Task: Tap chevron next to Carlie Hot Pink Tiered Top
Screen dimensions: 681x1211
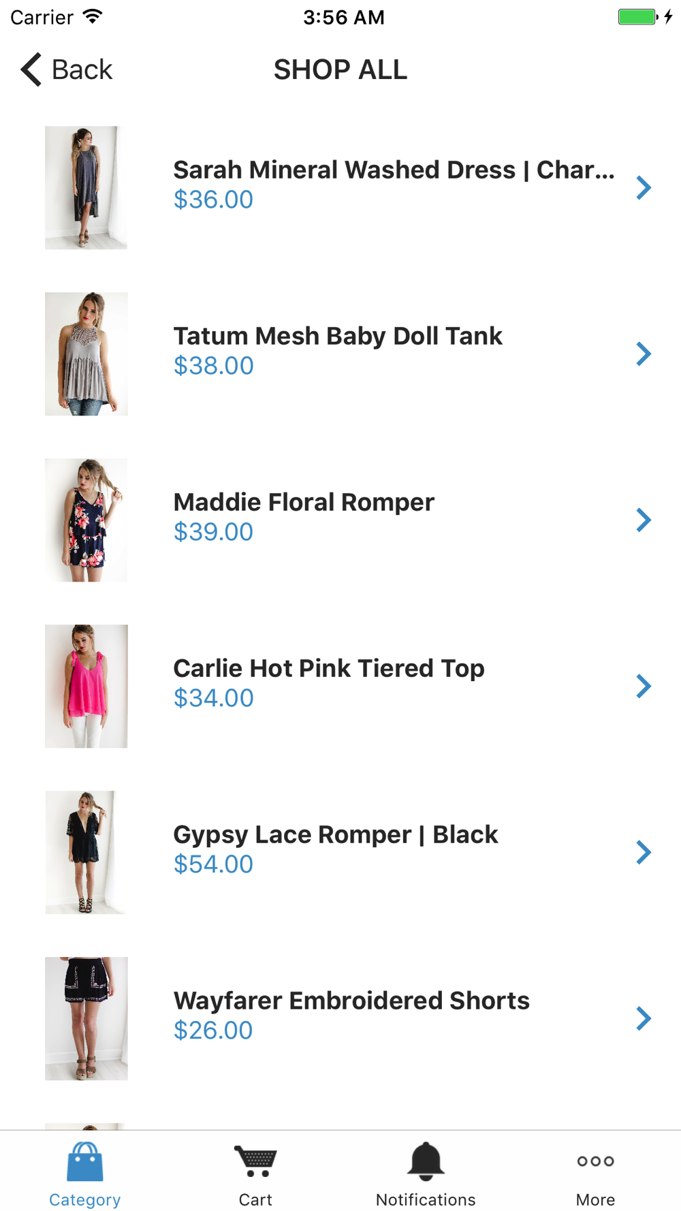Action: pos(644,686)
